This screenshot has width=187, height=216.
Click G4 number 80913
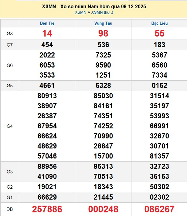(x=47, y=96)
